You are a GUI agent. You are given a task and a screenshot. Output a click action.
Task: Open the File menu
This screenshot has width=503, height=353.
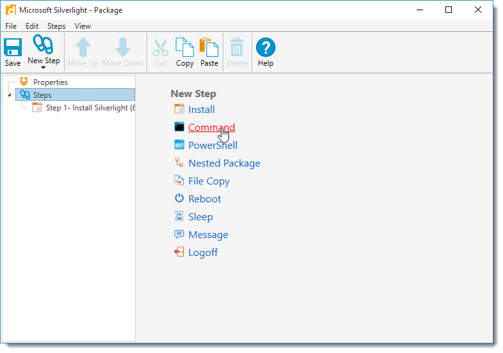(x=11, y=26)
